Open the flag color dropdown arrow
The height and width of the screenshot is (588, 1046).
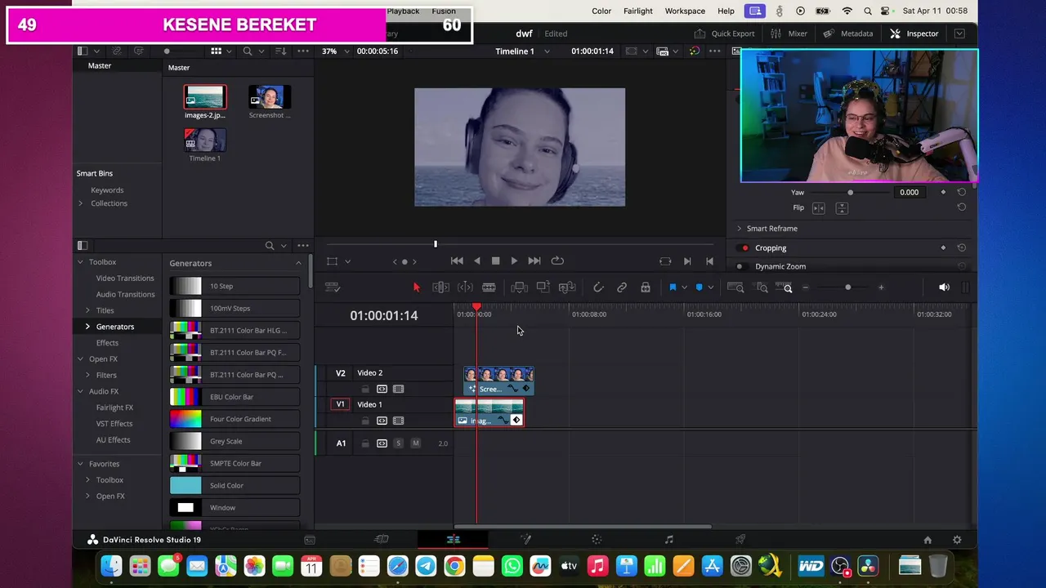[684, 287]
